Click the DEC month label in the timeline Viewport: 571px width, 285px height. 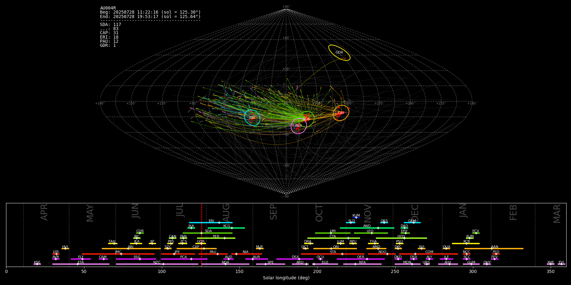click(415, 213)
